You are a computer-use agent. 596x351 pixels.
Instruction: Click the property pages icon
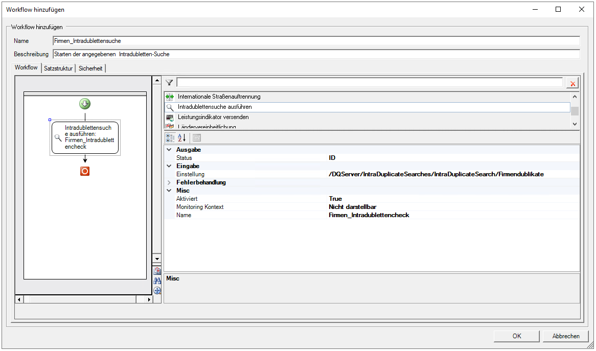click(196, 137)
